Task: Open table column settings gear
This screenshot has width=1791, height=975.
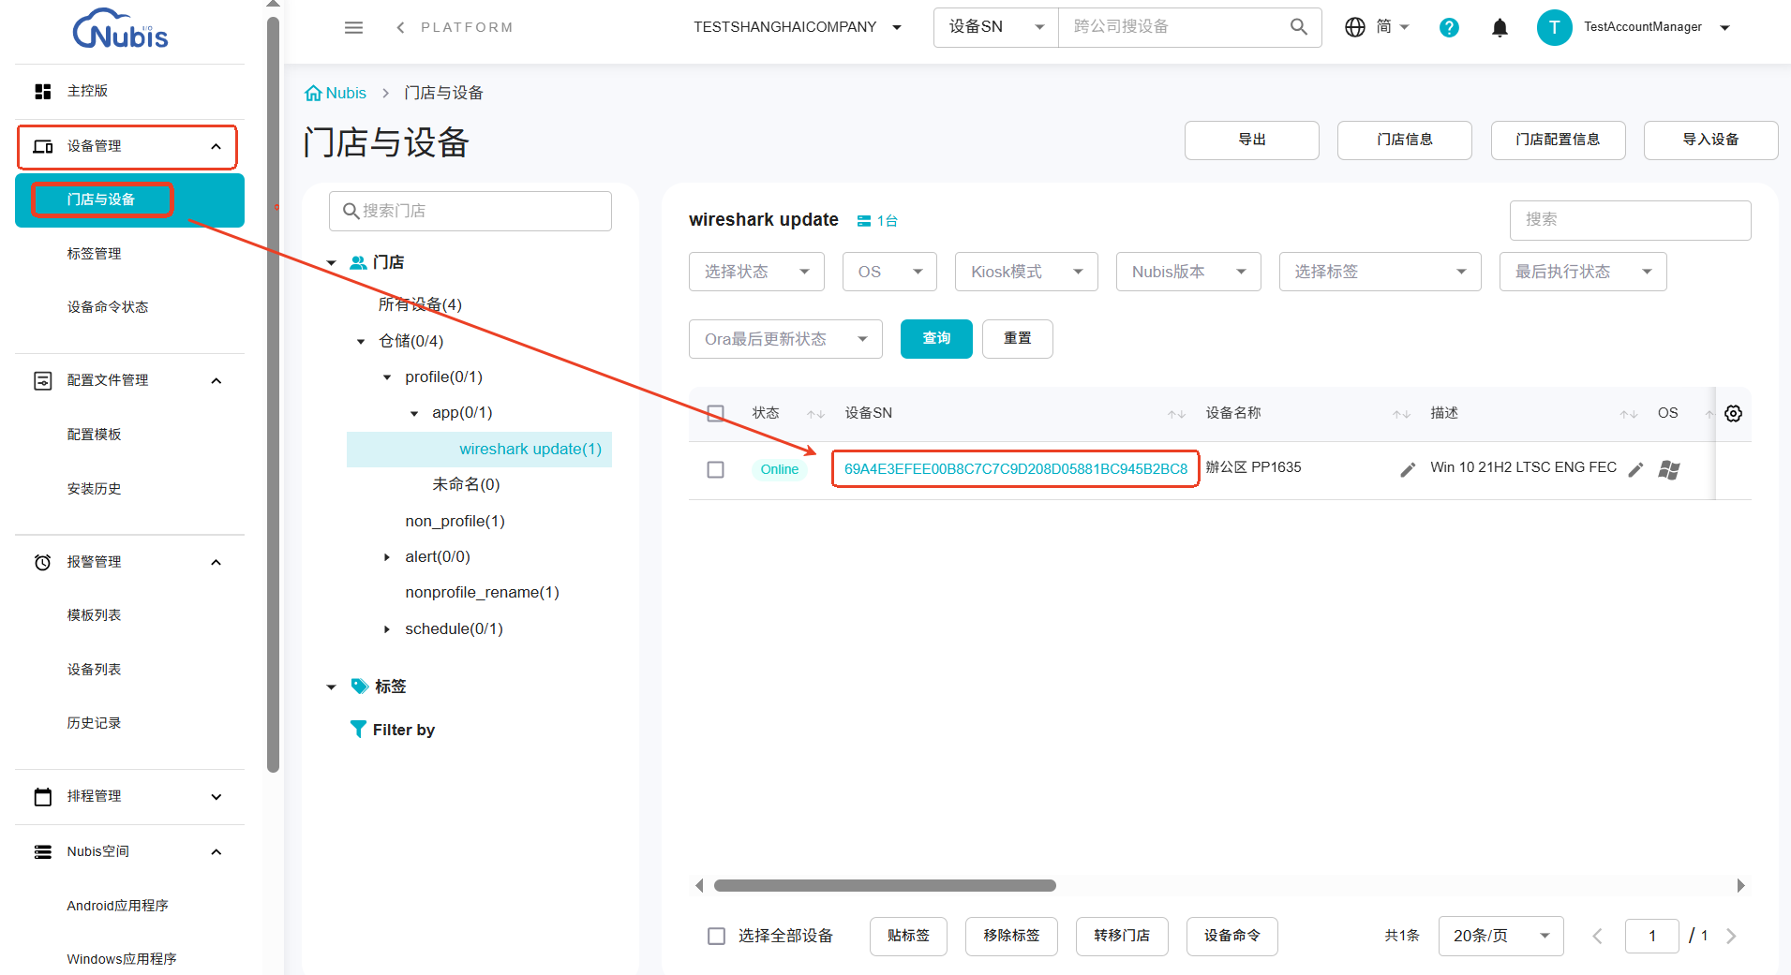Action: pos(1733,413)
